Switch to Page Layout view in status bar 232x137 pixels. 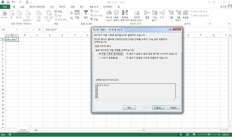pyautogui.click(x=187, y=135)
